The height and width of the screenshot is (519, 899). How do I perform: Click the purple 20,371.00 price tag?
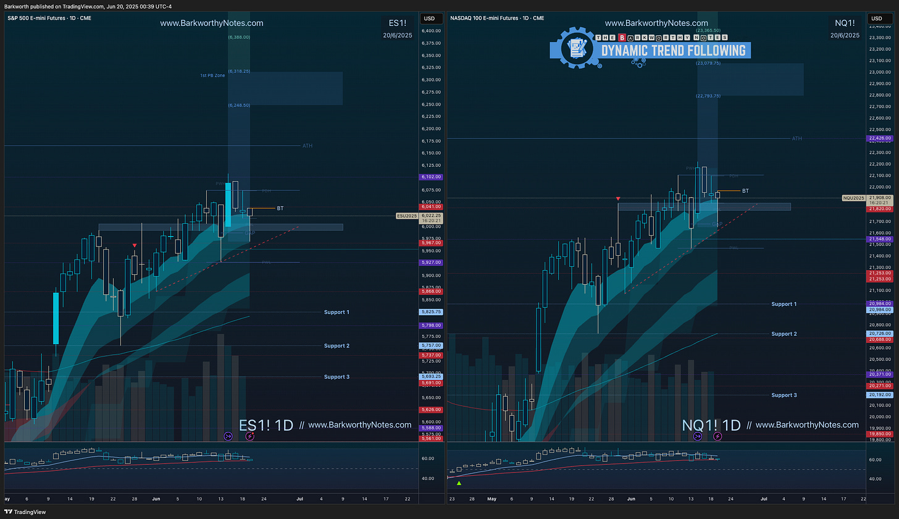(880, 374)
